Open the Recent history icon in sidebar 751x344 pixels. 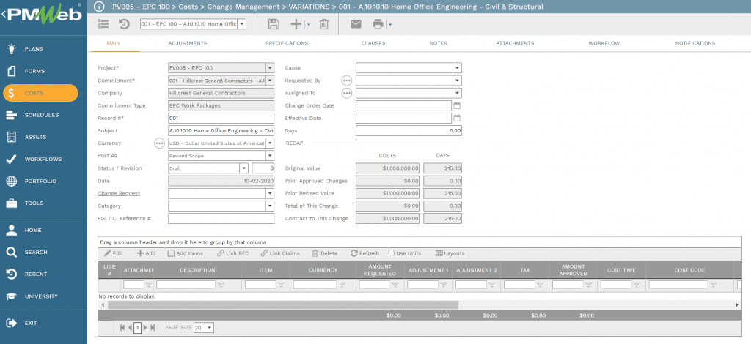12,274
